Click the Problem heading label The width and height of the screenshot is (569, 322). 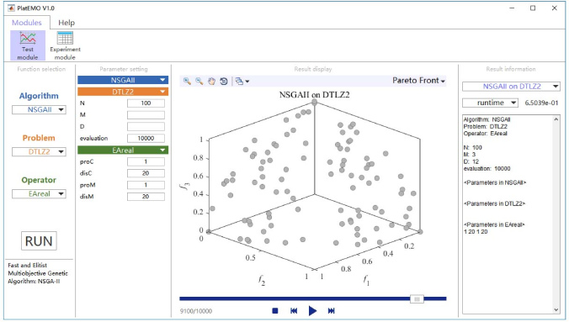tap(39, 138)
